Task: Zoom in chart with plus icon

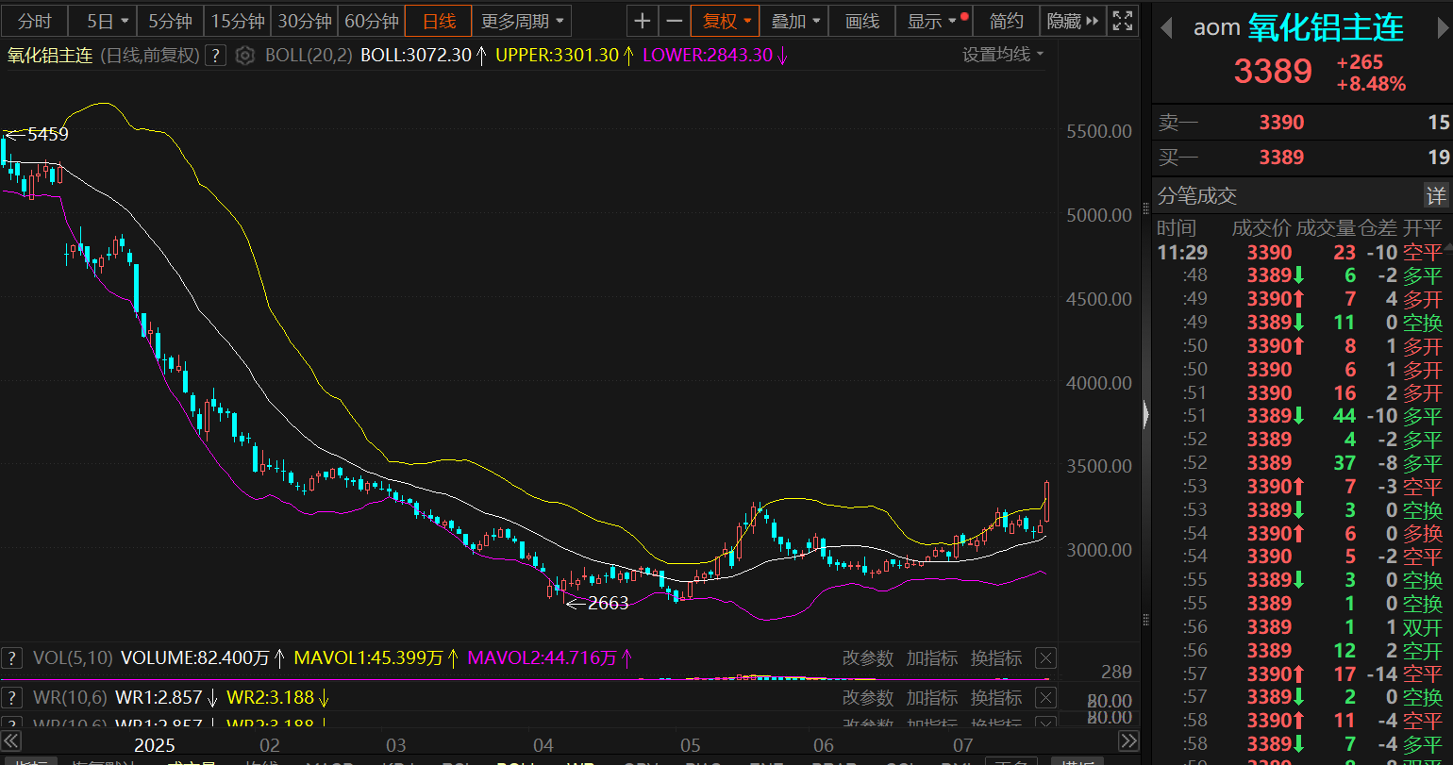Action: [642, 21]
